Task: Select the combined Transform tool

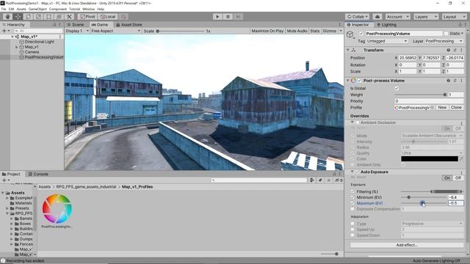Action: (x=59, y=17)
